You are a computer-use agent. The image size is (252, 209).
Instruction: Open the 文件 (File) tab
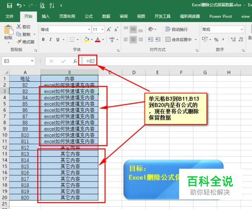(x=9, y=16)
